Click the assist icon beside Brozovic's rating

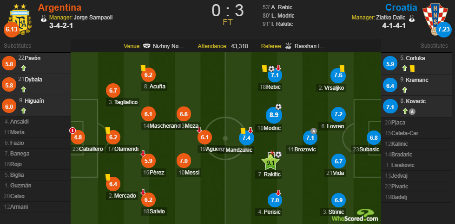[313, 131]
